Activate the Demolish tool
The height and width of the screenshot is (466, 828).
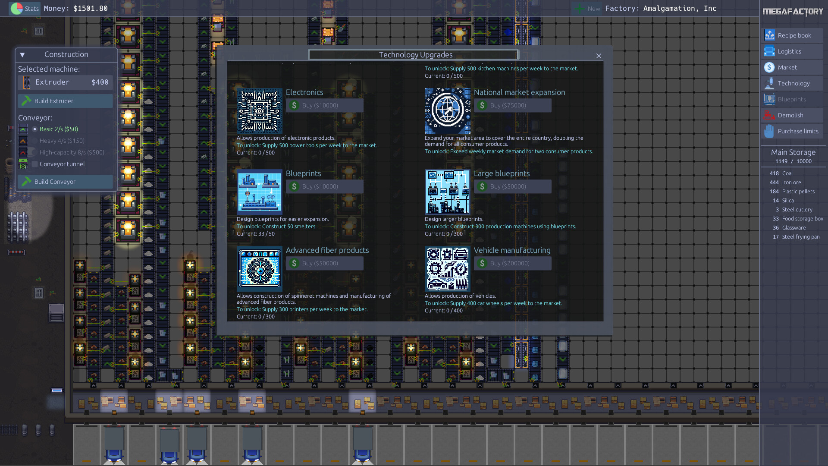point(792,115)
